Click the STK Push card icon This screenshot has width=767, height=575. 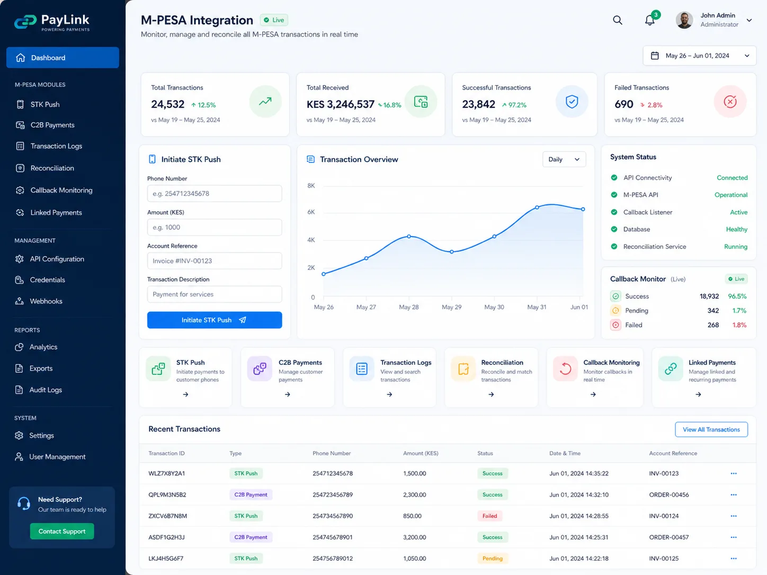(158, 369)
